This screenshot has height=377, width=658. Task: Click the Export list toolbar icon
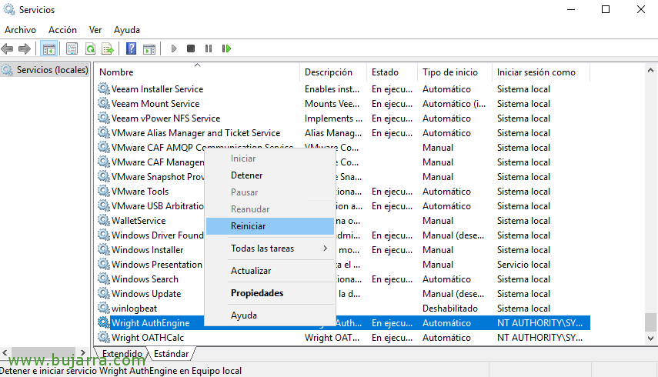[x=108, y=48]
